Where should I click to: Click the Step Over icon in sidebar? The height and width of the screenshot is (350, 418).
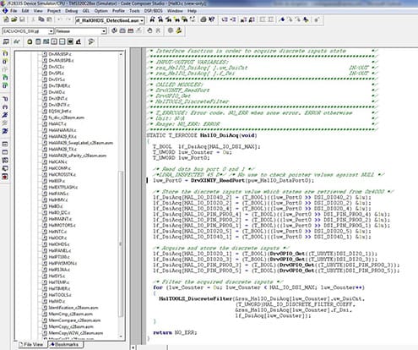(x=5, y=61)
